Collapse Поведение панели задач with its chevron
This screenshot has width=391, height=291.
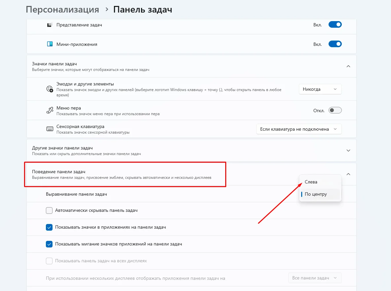(348, 174)
